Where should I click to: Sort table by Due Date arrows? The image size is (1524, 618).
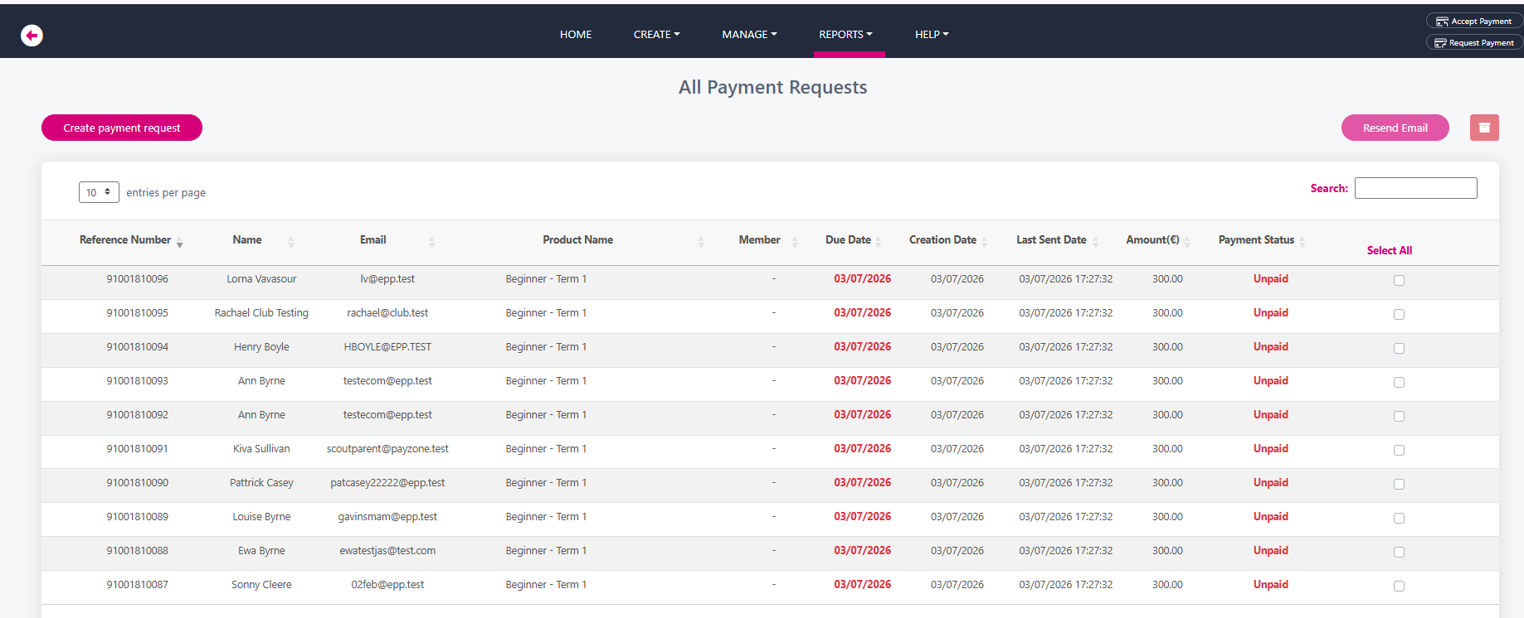(879, 242)
